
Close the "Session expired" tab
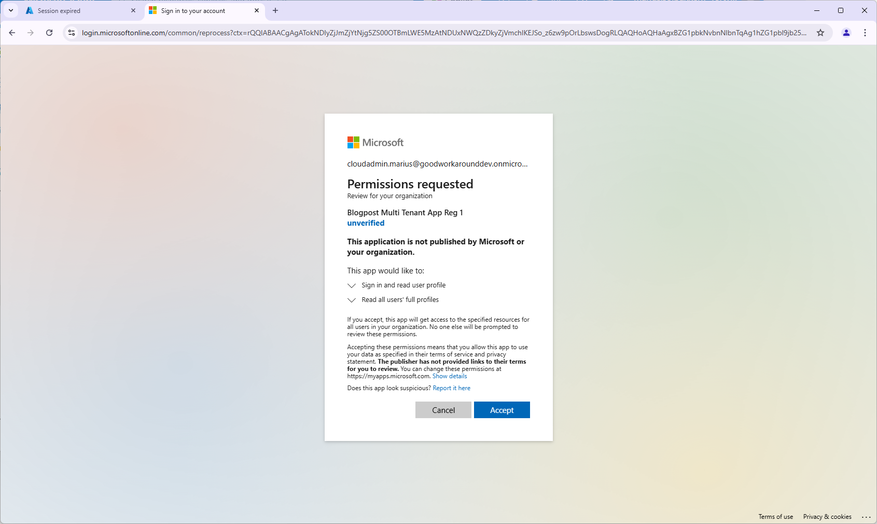pos(133,10)
